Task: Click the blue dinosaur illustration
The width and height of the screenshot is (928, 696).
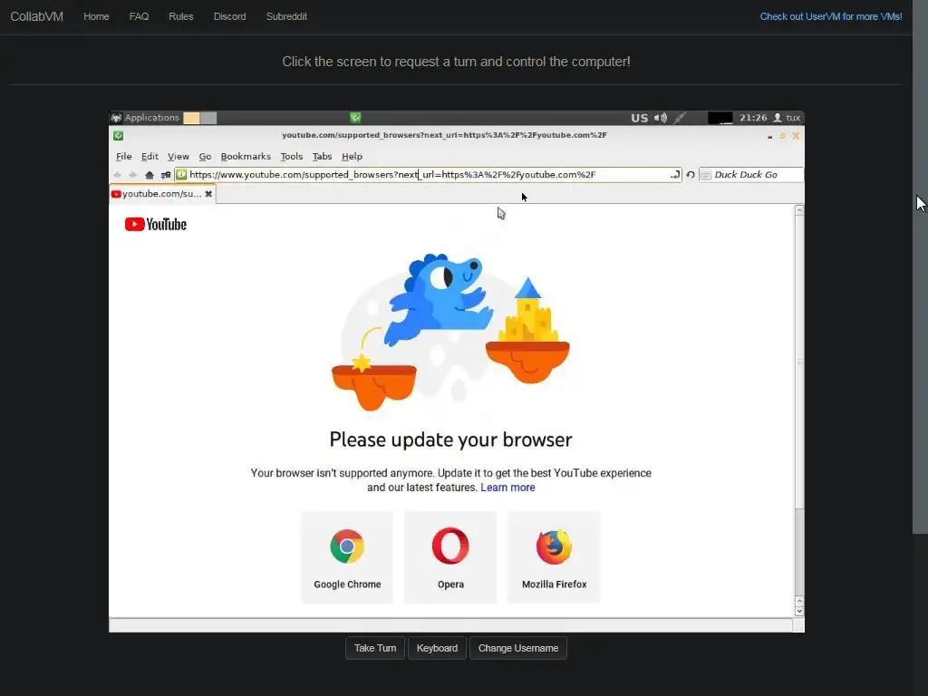Action: click(438, 302)
